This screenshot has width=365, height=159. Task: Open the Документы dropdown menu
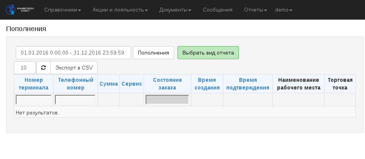(x=175, y=10)
